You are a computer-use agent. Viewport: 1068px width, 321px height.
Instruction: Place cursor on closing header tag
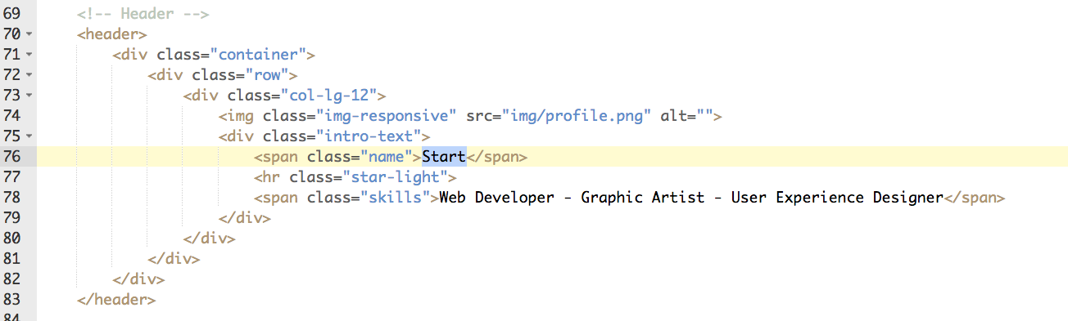point(116,300)
